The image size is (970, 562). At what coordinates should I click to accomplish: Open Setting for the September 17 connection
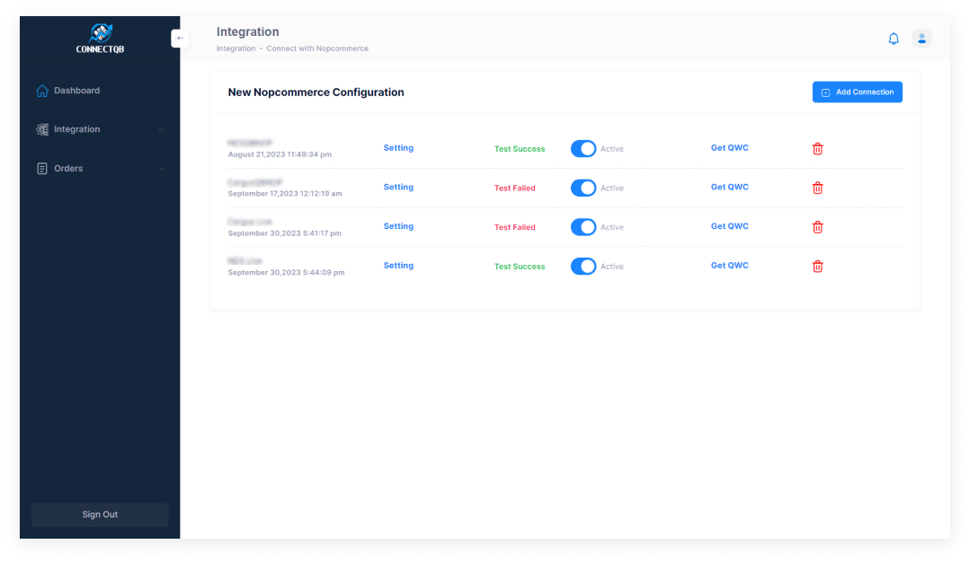tap(398, 187)
